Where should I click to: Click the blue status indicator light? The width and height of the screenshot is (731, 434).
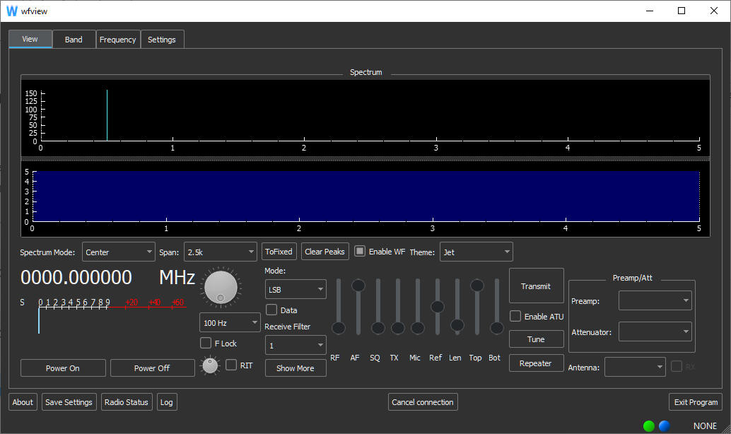coord(665,426)
